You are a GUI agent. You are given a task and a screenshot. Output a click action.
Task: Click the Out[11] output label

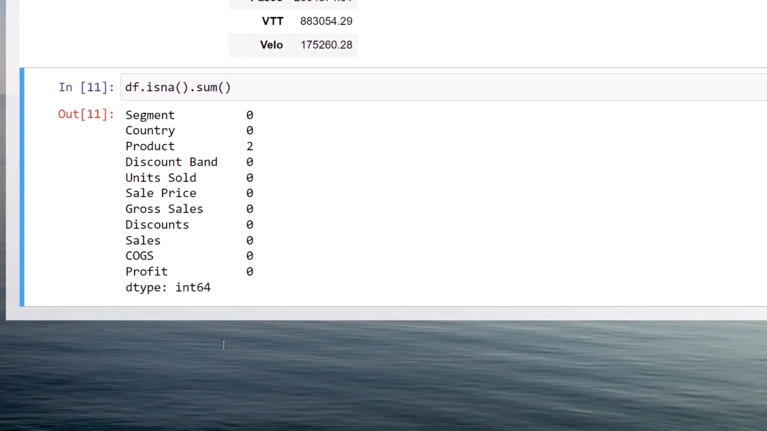pos(85,115)
